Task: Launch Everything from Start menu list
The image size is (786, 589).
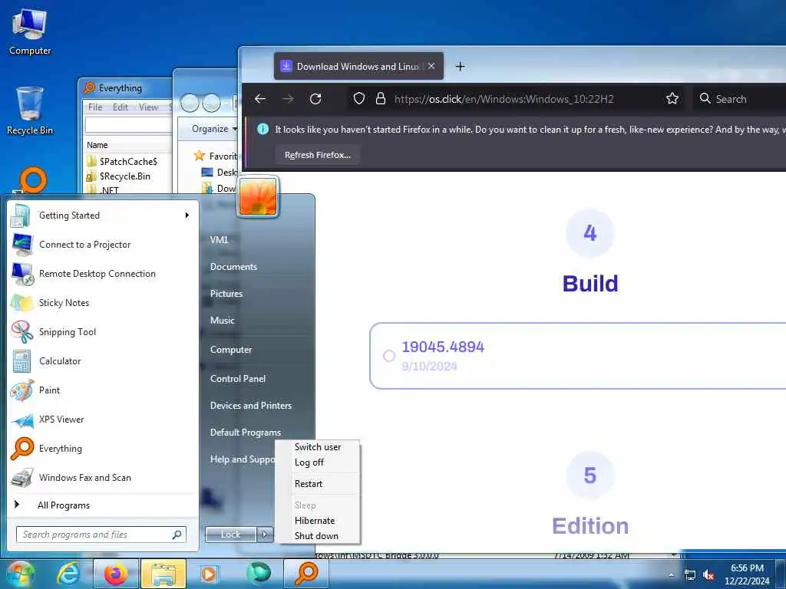Action: tap(103, 448)
